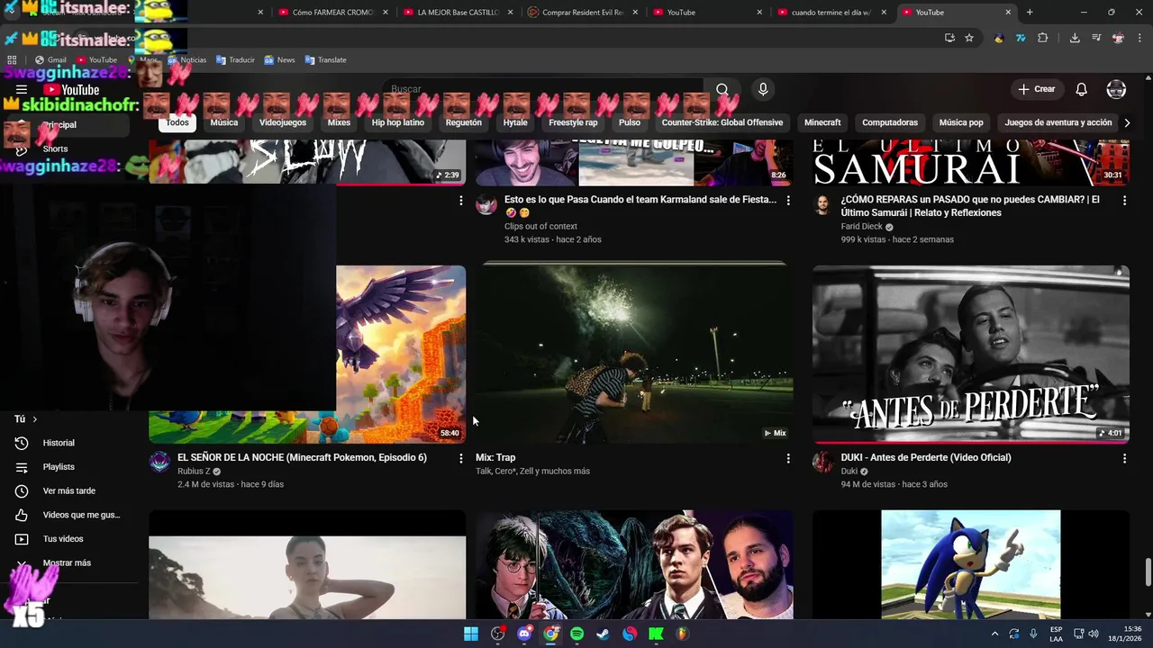Open Discord from the taskbar
1153x648 pixels.
[x=524, y=634]
